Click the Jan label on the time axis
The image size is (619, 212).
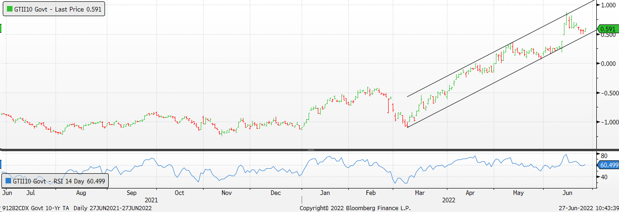(325, 193)
